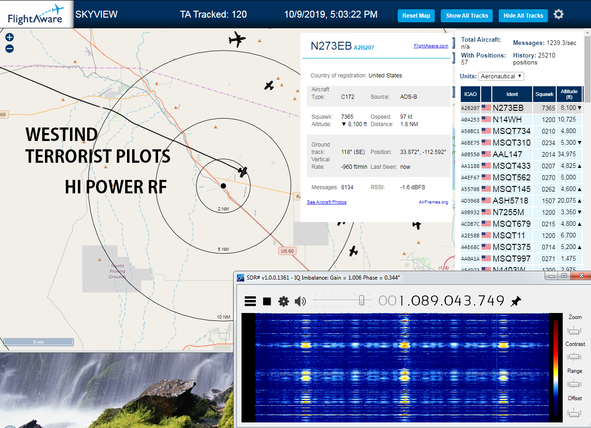Open the SDR# hamburger menu
The image size is (591, 428).
click(250, 301)
